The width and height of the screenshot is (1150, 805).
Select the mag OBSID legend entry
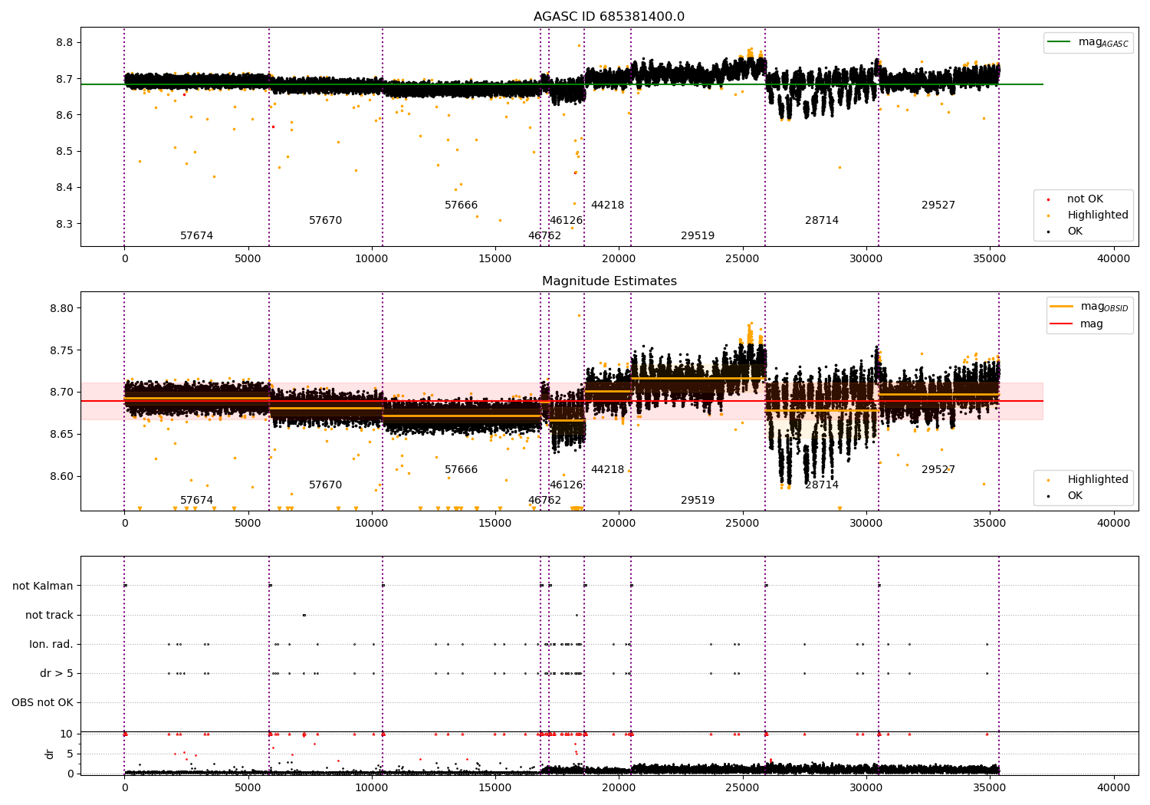click(x=1089, y=307)
